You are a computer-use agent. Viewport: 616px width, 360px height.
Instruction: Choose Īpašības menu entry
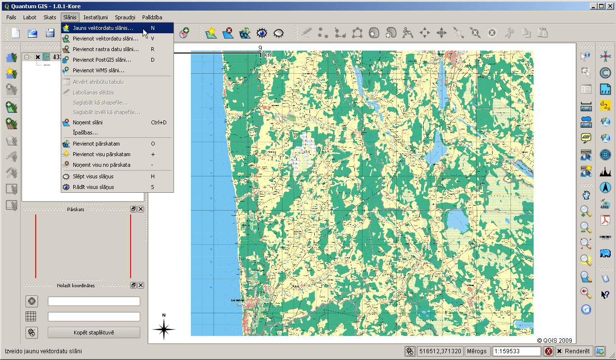click(x=117, y=133)
